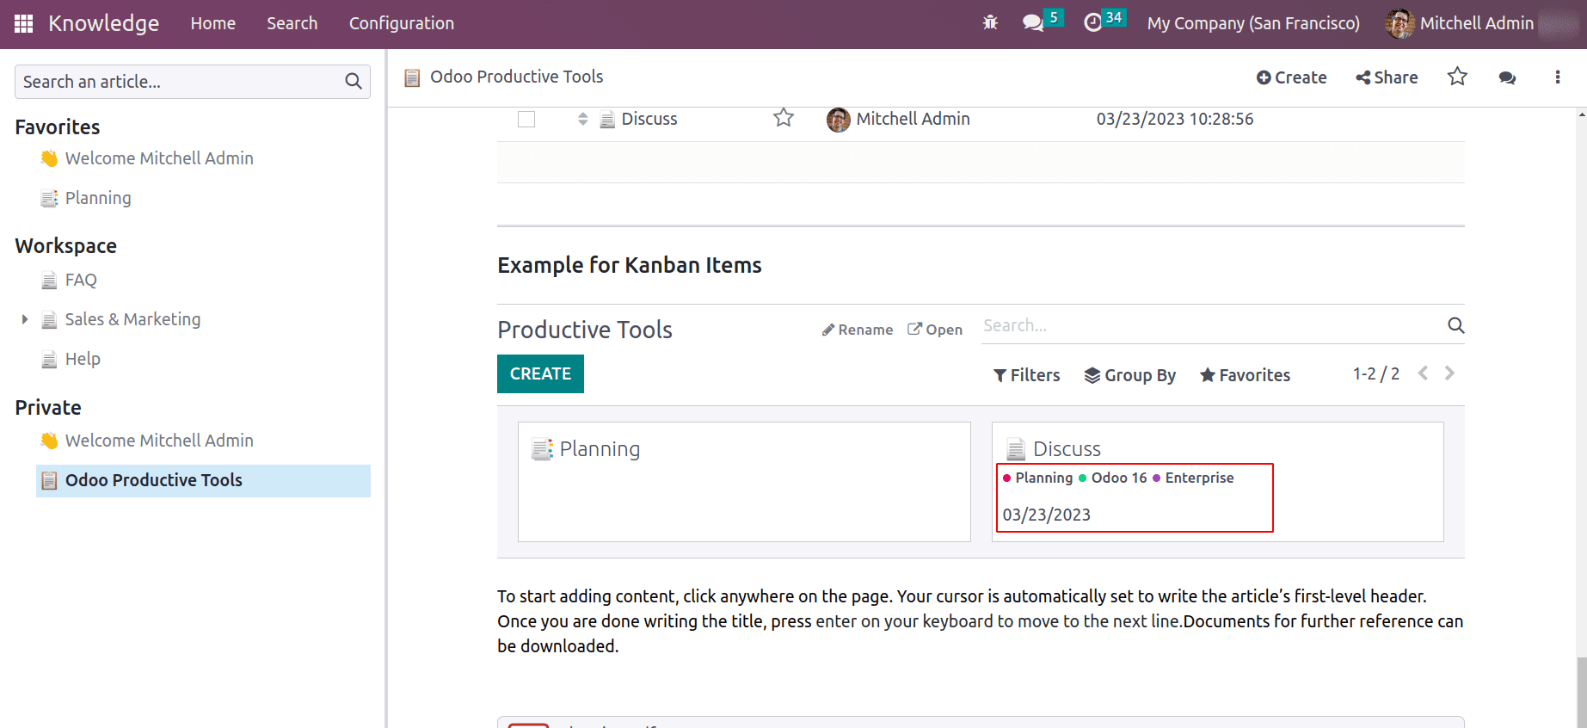Click Mitchell Admin avatar in Discuss row
This screenshot has width=1587, height=728.
pos(838,120)
